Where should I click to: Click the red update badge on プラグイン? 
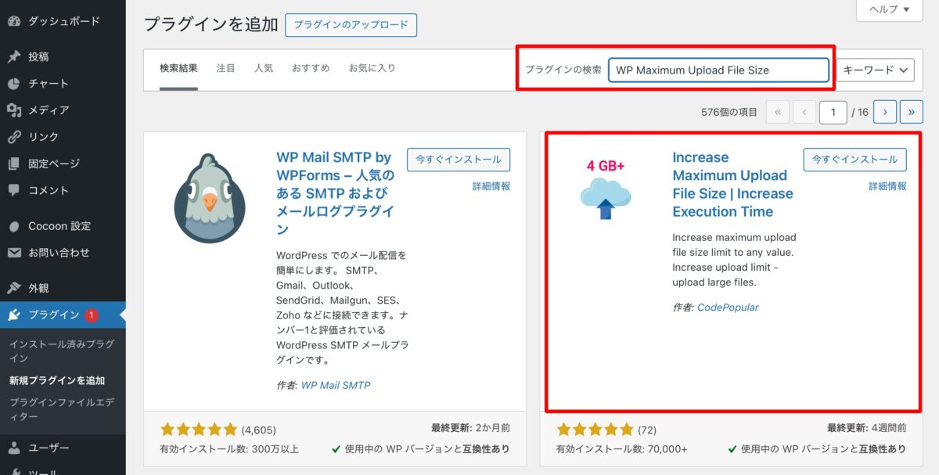coord(91,315)
